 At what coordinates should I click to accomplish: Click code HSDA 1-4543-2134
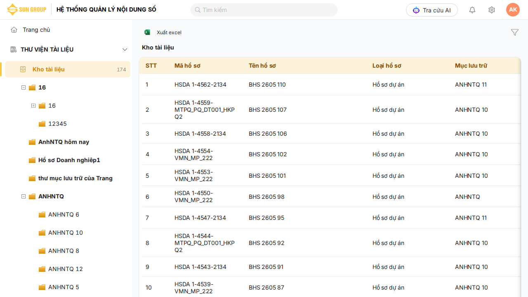tap(200, 267)
